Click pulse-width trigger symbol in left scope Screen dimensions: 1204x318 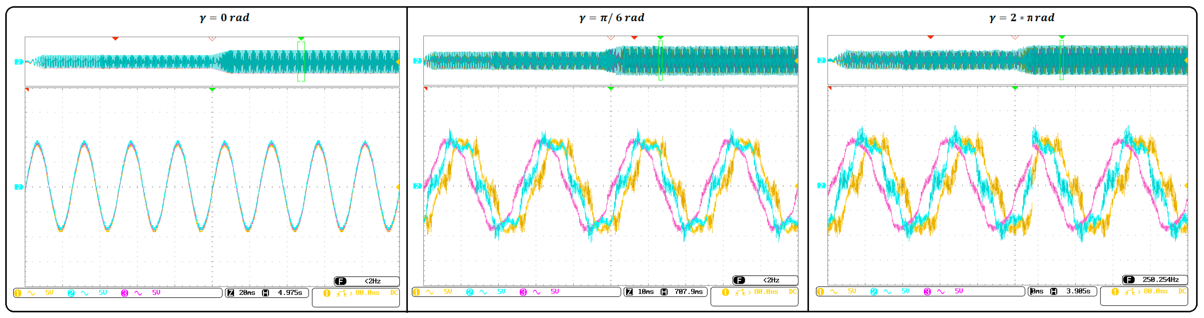tap(341, 294)
